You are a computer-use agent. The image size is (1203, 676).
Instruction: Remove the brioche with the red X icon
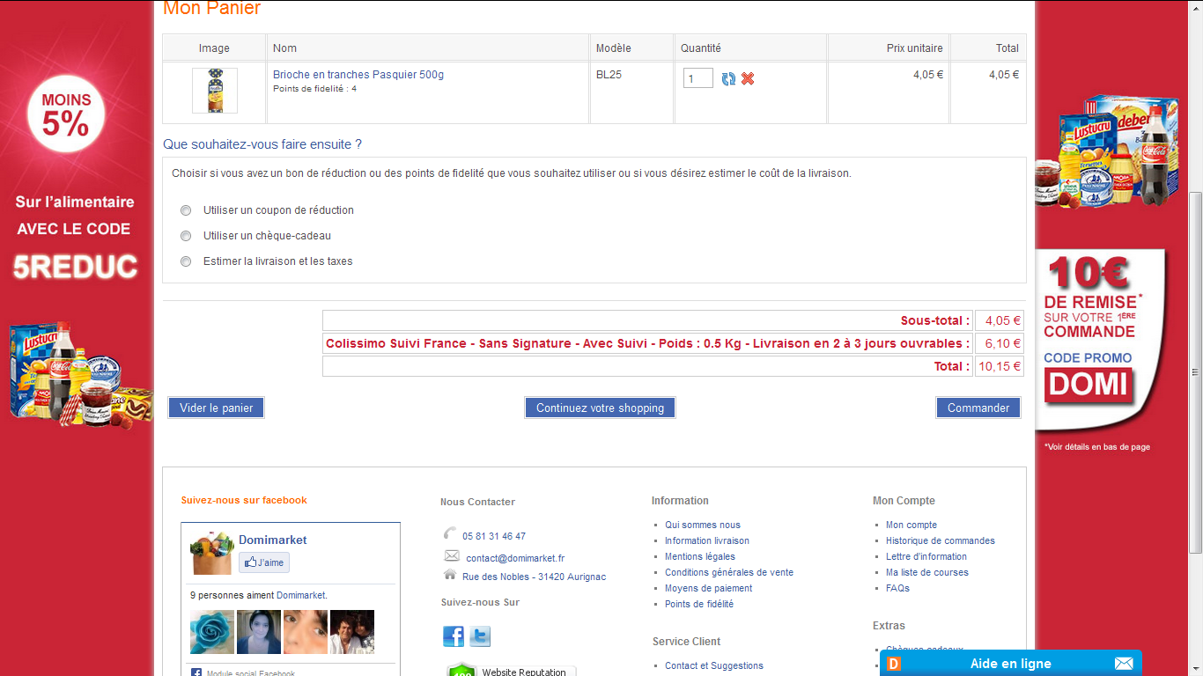coord(748,79)
